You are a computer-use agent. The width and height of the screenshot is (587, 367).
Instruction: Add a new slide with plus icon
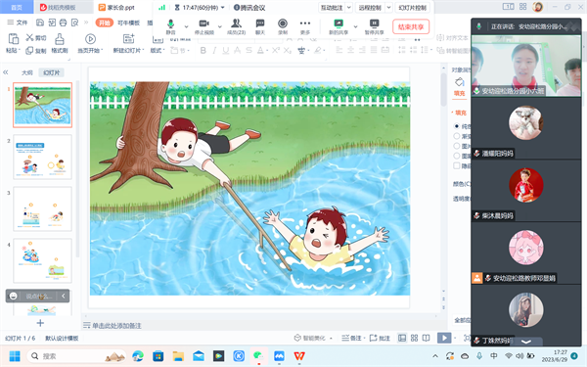40,323
